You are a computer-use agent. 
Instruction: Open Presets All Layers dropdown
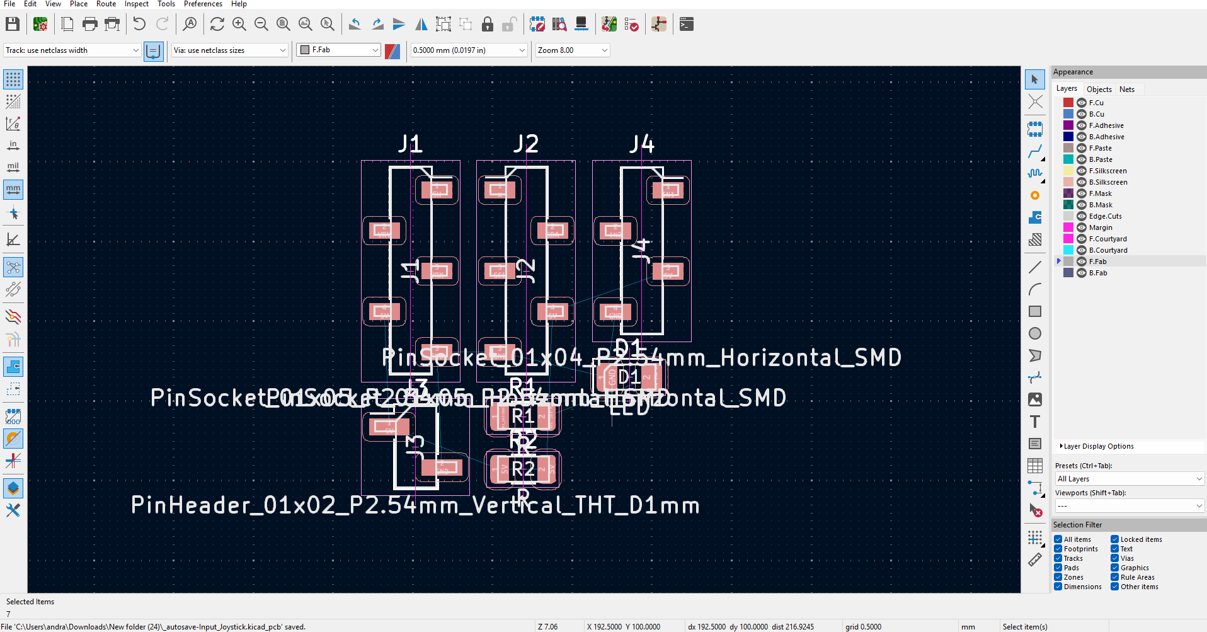[x=1130, y=479]
